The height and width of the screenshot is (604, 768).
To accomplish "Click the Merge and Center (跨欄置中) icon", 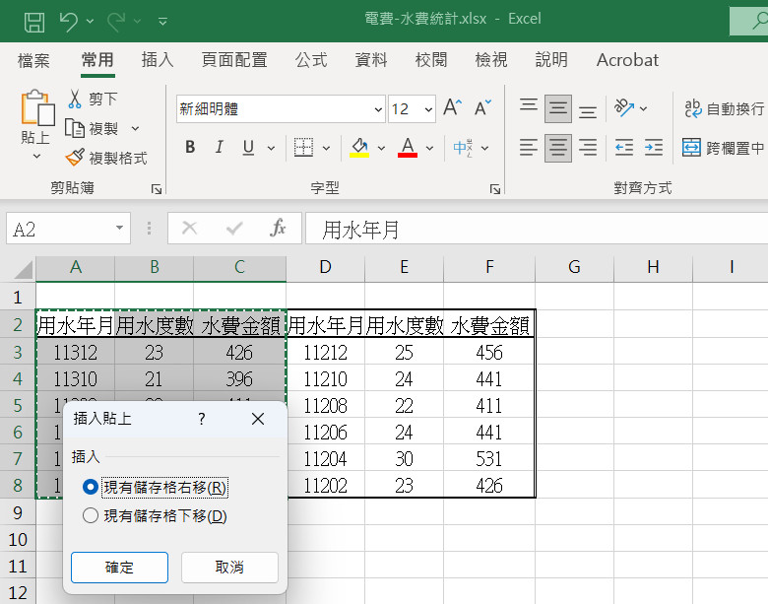I will click(x=691, y=148).
